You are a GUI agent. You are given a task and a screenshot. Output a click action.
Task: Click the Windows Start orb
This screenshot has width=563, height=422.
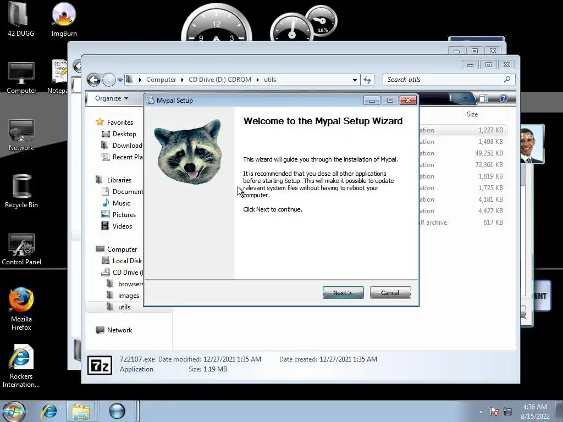(x=14, y=411)
